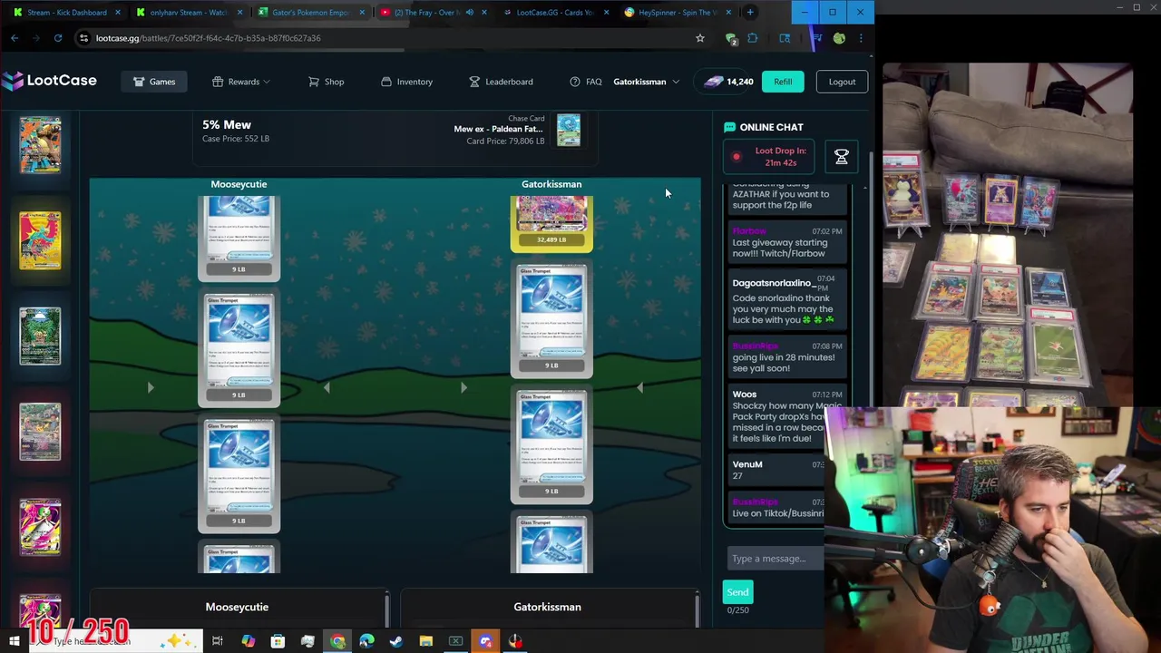Go back in browser history
Image resolution: width=1161 pixels, height=653 pixels.
(x=15, y=38)
